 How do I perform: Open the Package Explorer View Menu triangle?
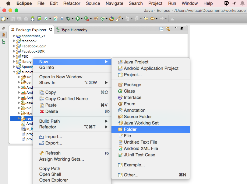(176, 28)
